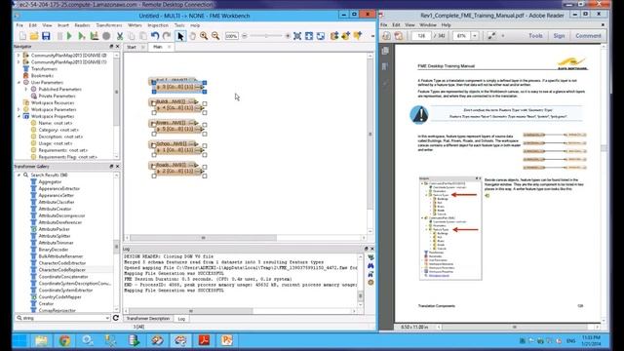Collapse Search Results in Transformer Gallery
624x351 pixels.
click(x=19, y=175)
